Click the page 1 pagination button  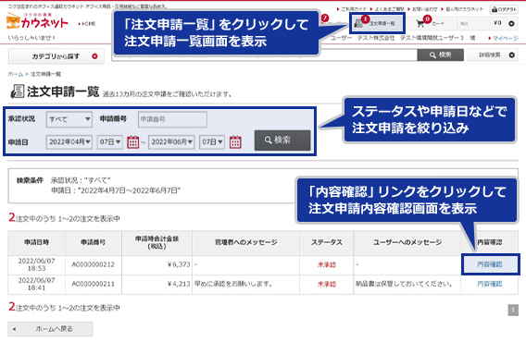(x=513, y=311)
